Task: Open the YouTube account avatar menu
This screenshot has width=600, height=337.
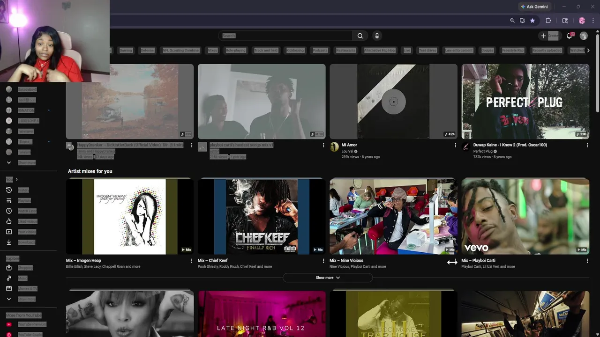Action: (584, 36)
